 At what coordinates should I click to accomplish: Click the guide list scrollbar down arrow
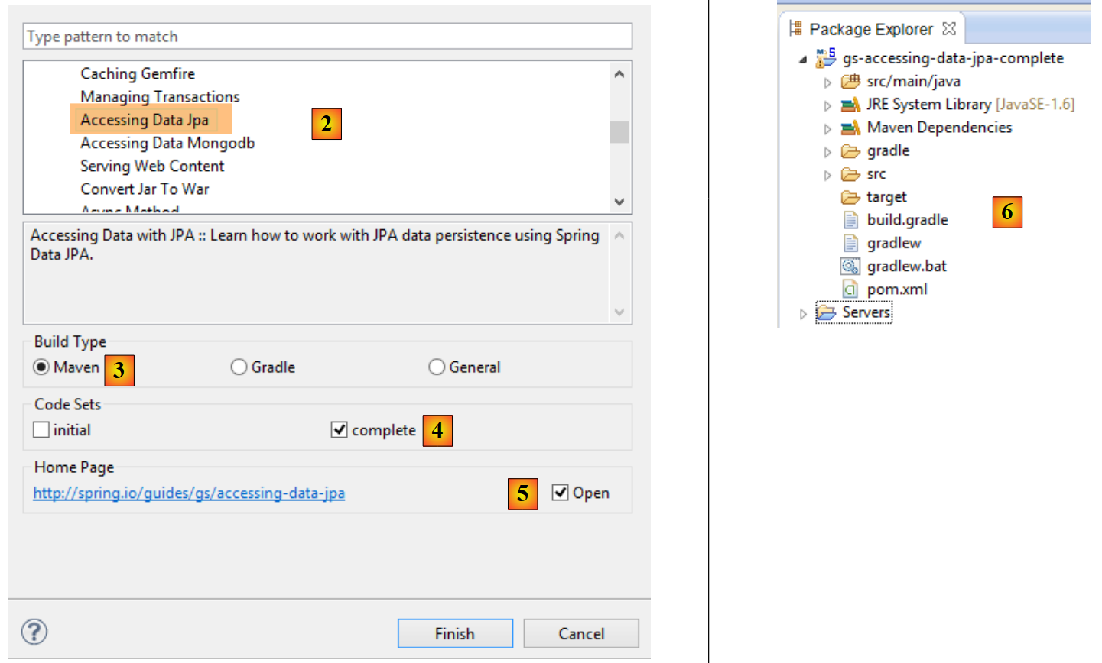click(619, 202)
